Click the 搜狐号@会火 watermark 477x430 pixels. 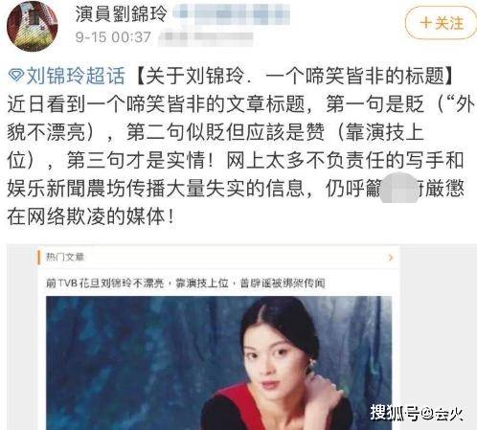417,413
